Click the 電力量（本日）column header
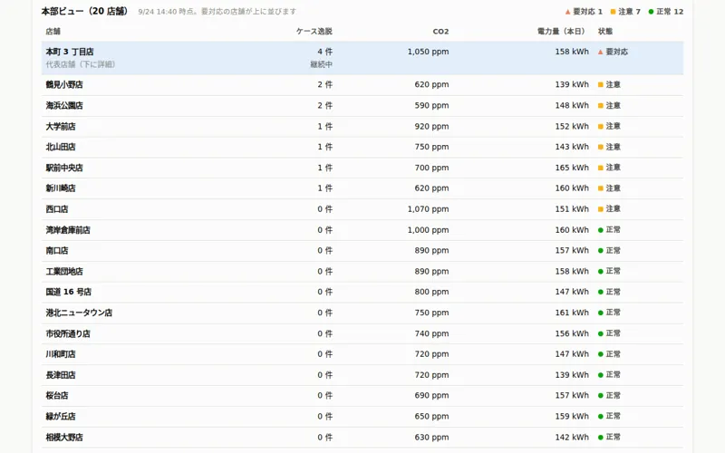725x453 pixels. point(563,32)
